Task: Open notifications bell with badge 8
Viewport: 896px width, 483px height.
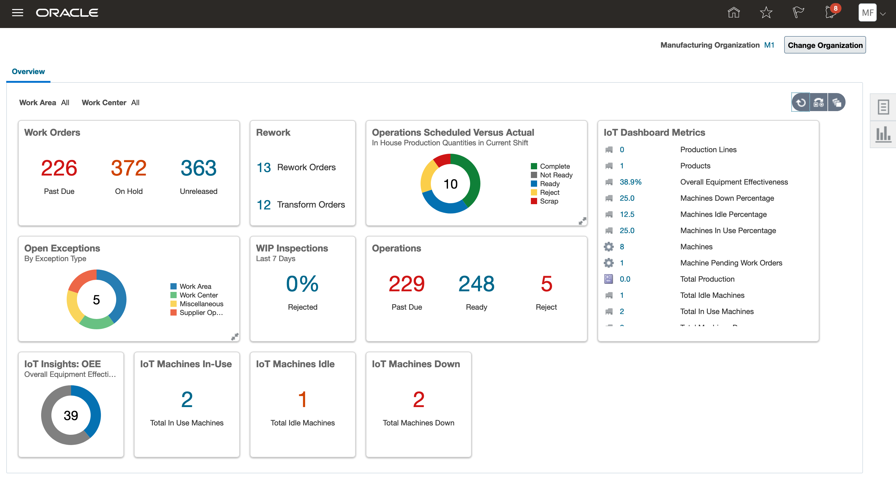Action: pyautogui.click(x=831, y=13)
